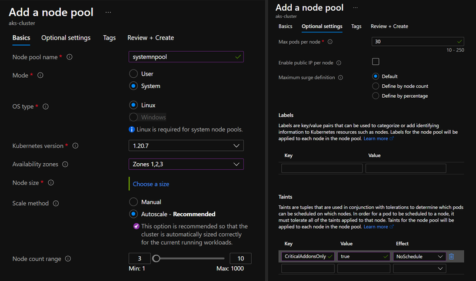476x281 pixels.
Task: Click info icon beside Availability zones
Action: point(65,164)
